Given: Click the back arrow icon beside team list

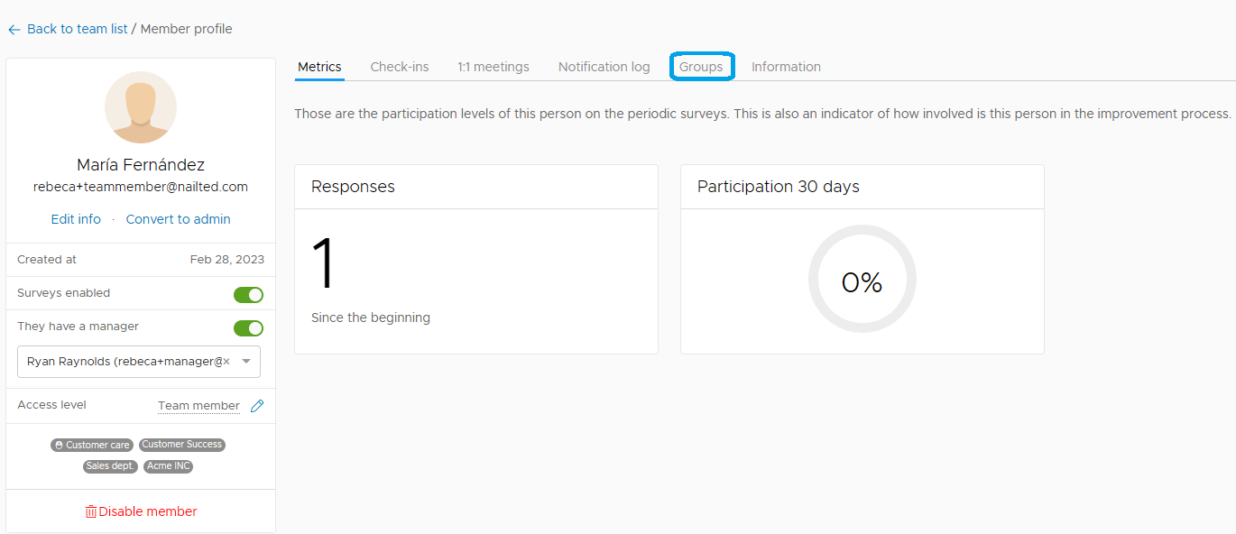Looking at the screenshot, I should pos(14,30).
